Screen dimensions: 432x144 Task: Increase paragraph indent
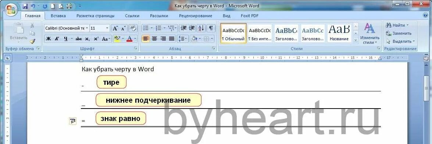192,28
